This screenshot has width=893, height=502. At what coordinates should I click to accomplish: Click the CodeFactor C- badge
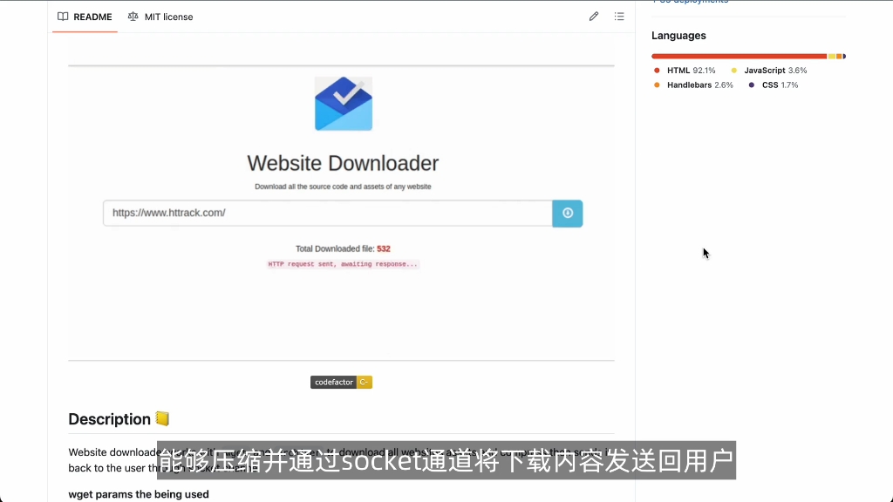(x=341, y=382)
